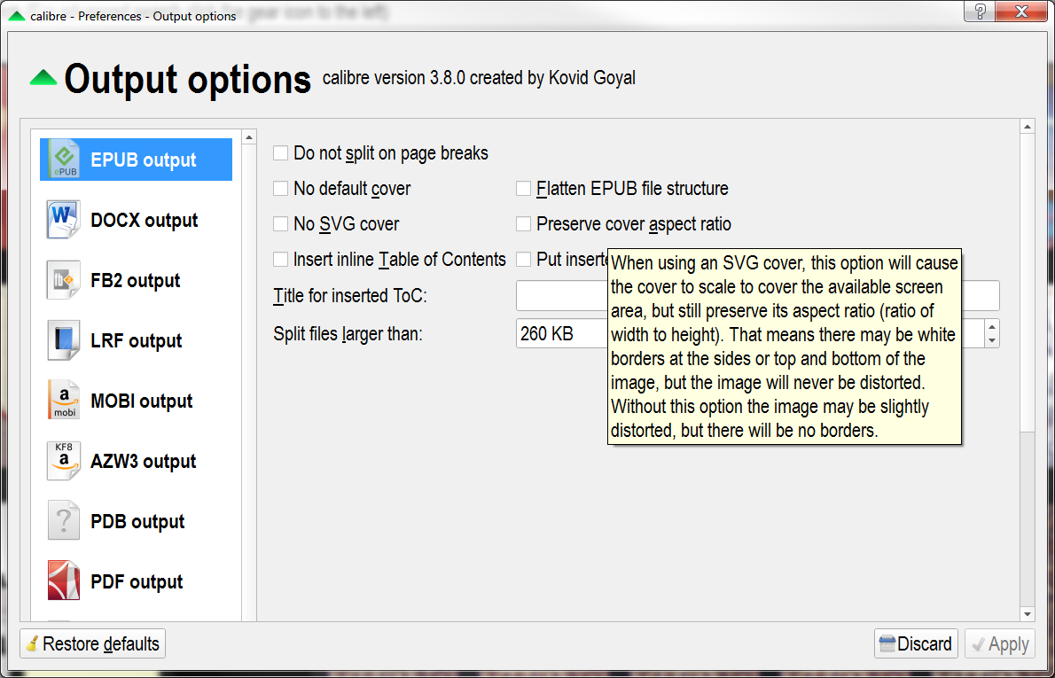
Task: Select the EPUB output icon
Action: (x=64, y=160)
